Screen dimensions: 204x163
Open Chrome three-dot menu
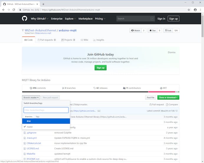pyautogui.click(x=200, y=10)
